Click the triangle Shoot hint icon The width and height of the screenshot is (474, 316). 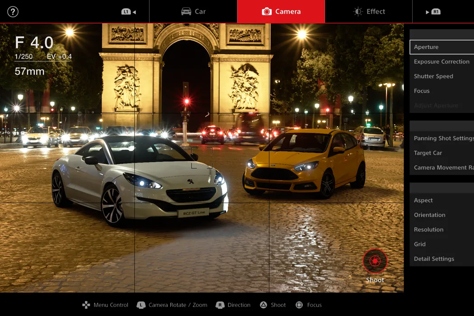263,305
